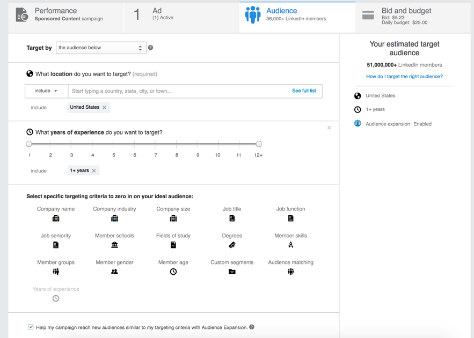Screen dimensions: 474x338
Task: Uncheck the Audience Expansion checkbox
Action: tap(31, 327)
